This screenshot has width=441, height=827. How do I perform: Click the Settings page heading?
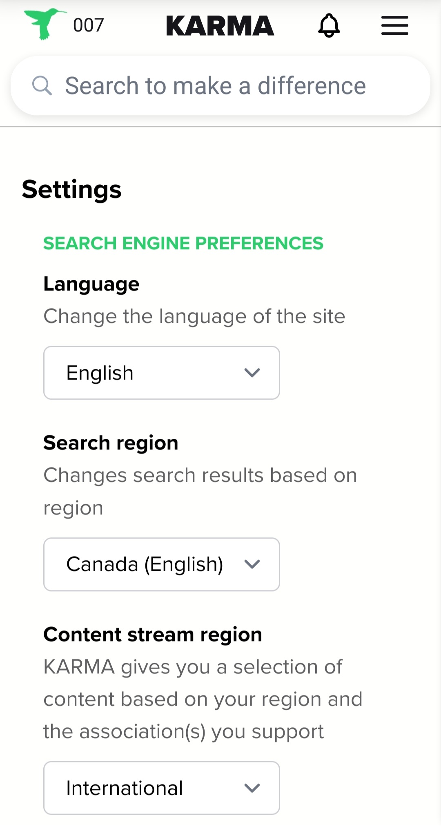pyautogui.click(x=71, y=190)
